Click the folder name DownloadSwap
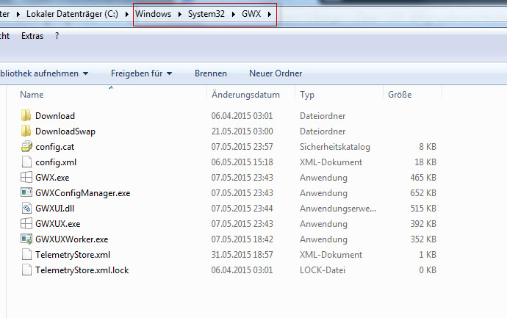The image size is (507, 318). pos(65,131)
